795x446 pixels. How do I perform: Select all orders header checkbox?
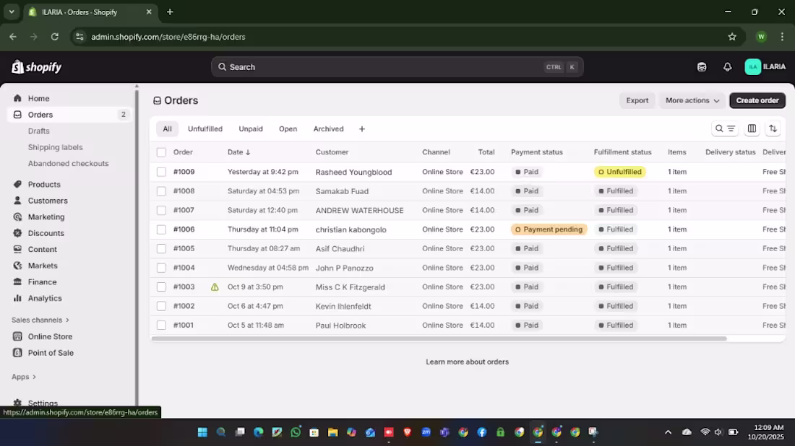[x=161, y=152]
